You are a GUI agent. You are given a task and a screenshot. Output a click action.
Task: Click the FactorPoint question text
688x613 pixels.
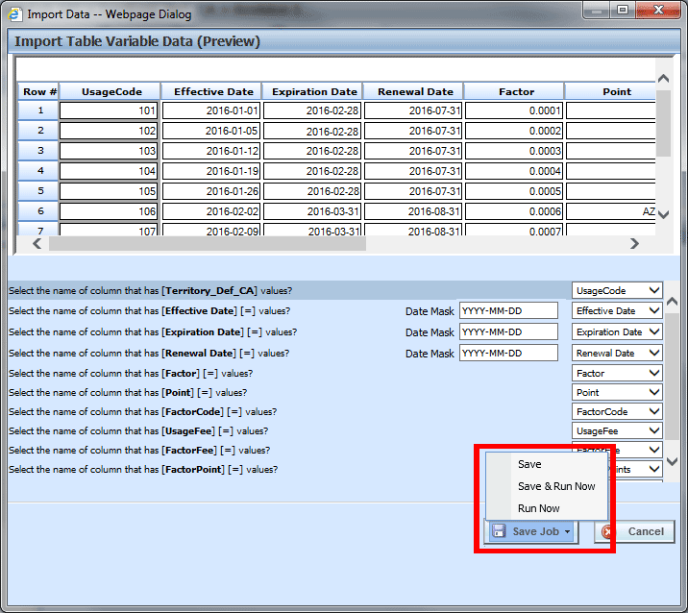(143, 470)
